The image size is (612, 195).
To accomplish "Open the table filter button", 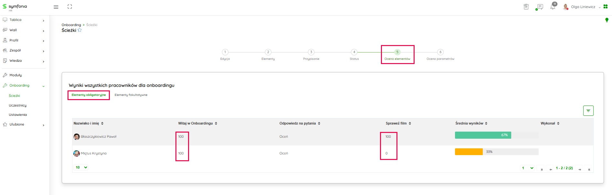I will click(x=588, y=111).
